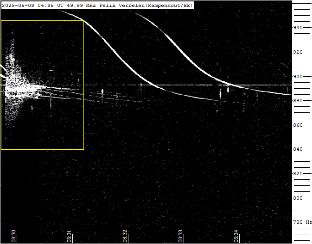Select the 780 Hz frequency scale label

click(x=302, y=222)
